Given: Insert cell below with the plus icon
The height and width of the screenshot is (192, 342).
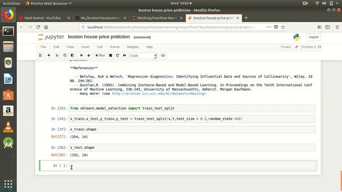Looking at the screenshot, I should [x=49, y=55].
